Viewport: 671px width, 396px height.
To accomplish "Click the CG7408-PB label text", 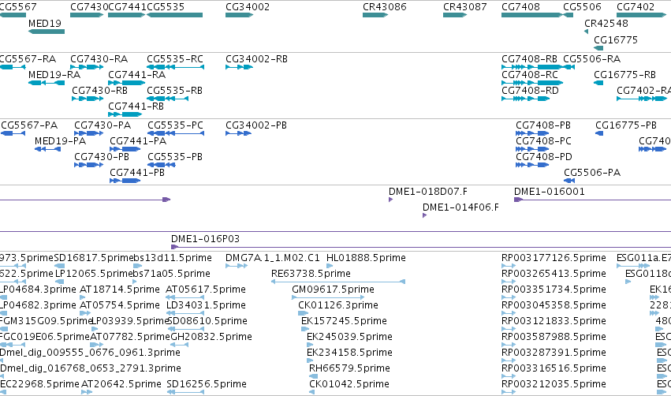I will (x=543, y=125).
